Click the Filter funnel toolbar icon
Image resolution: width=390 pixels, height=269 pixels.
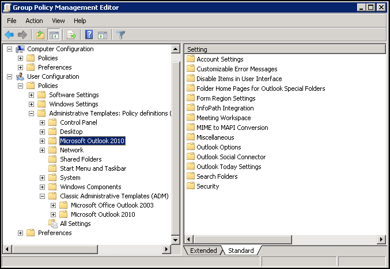(120, 34)
